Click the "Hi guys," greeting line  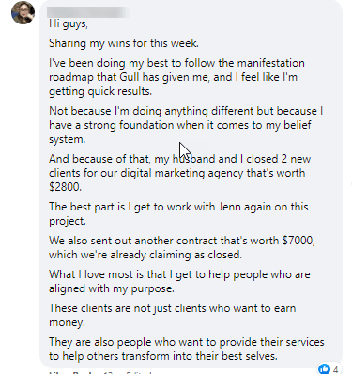click(x=69, y=24)
